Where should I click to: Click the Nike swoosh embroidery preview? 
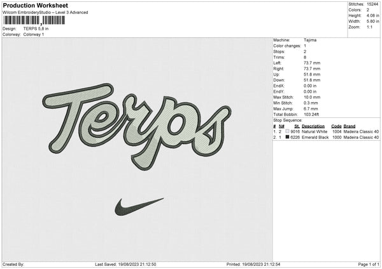pos(139,207)
